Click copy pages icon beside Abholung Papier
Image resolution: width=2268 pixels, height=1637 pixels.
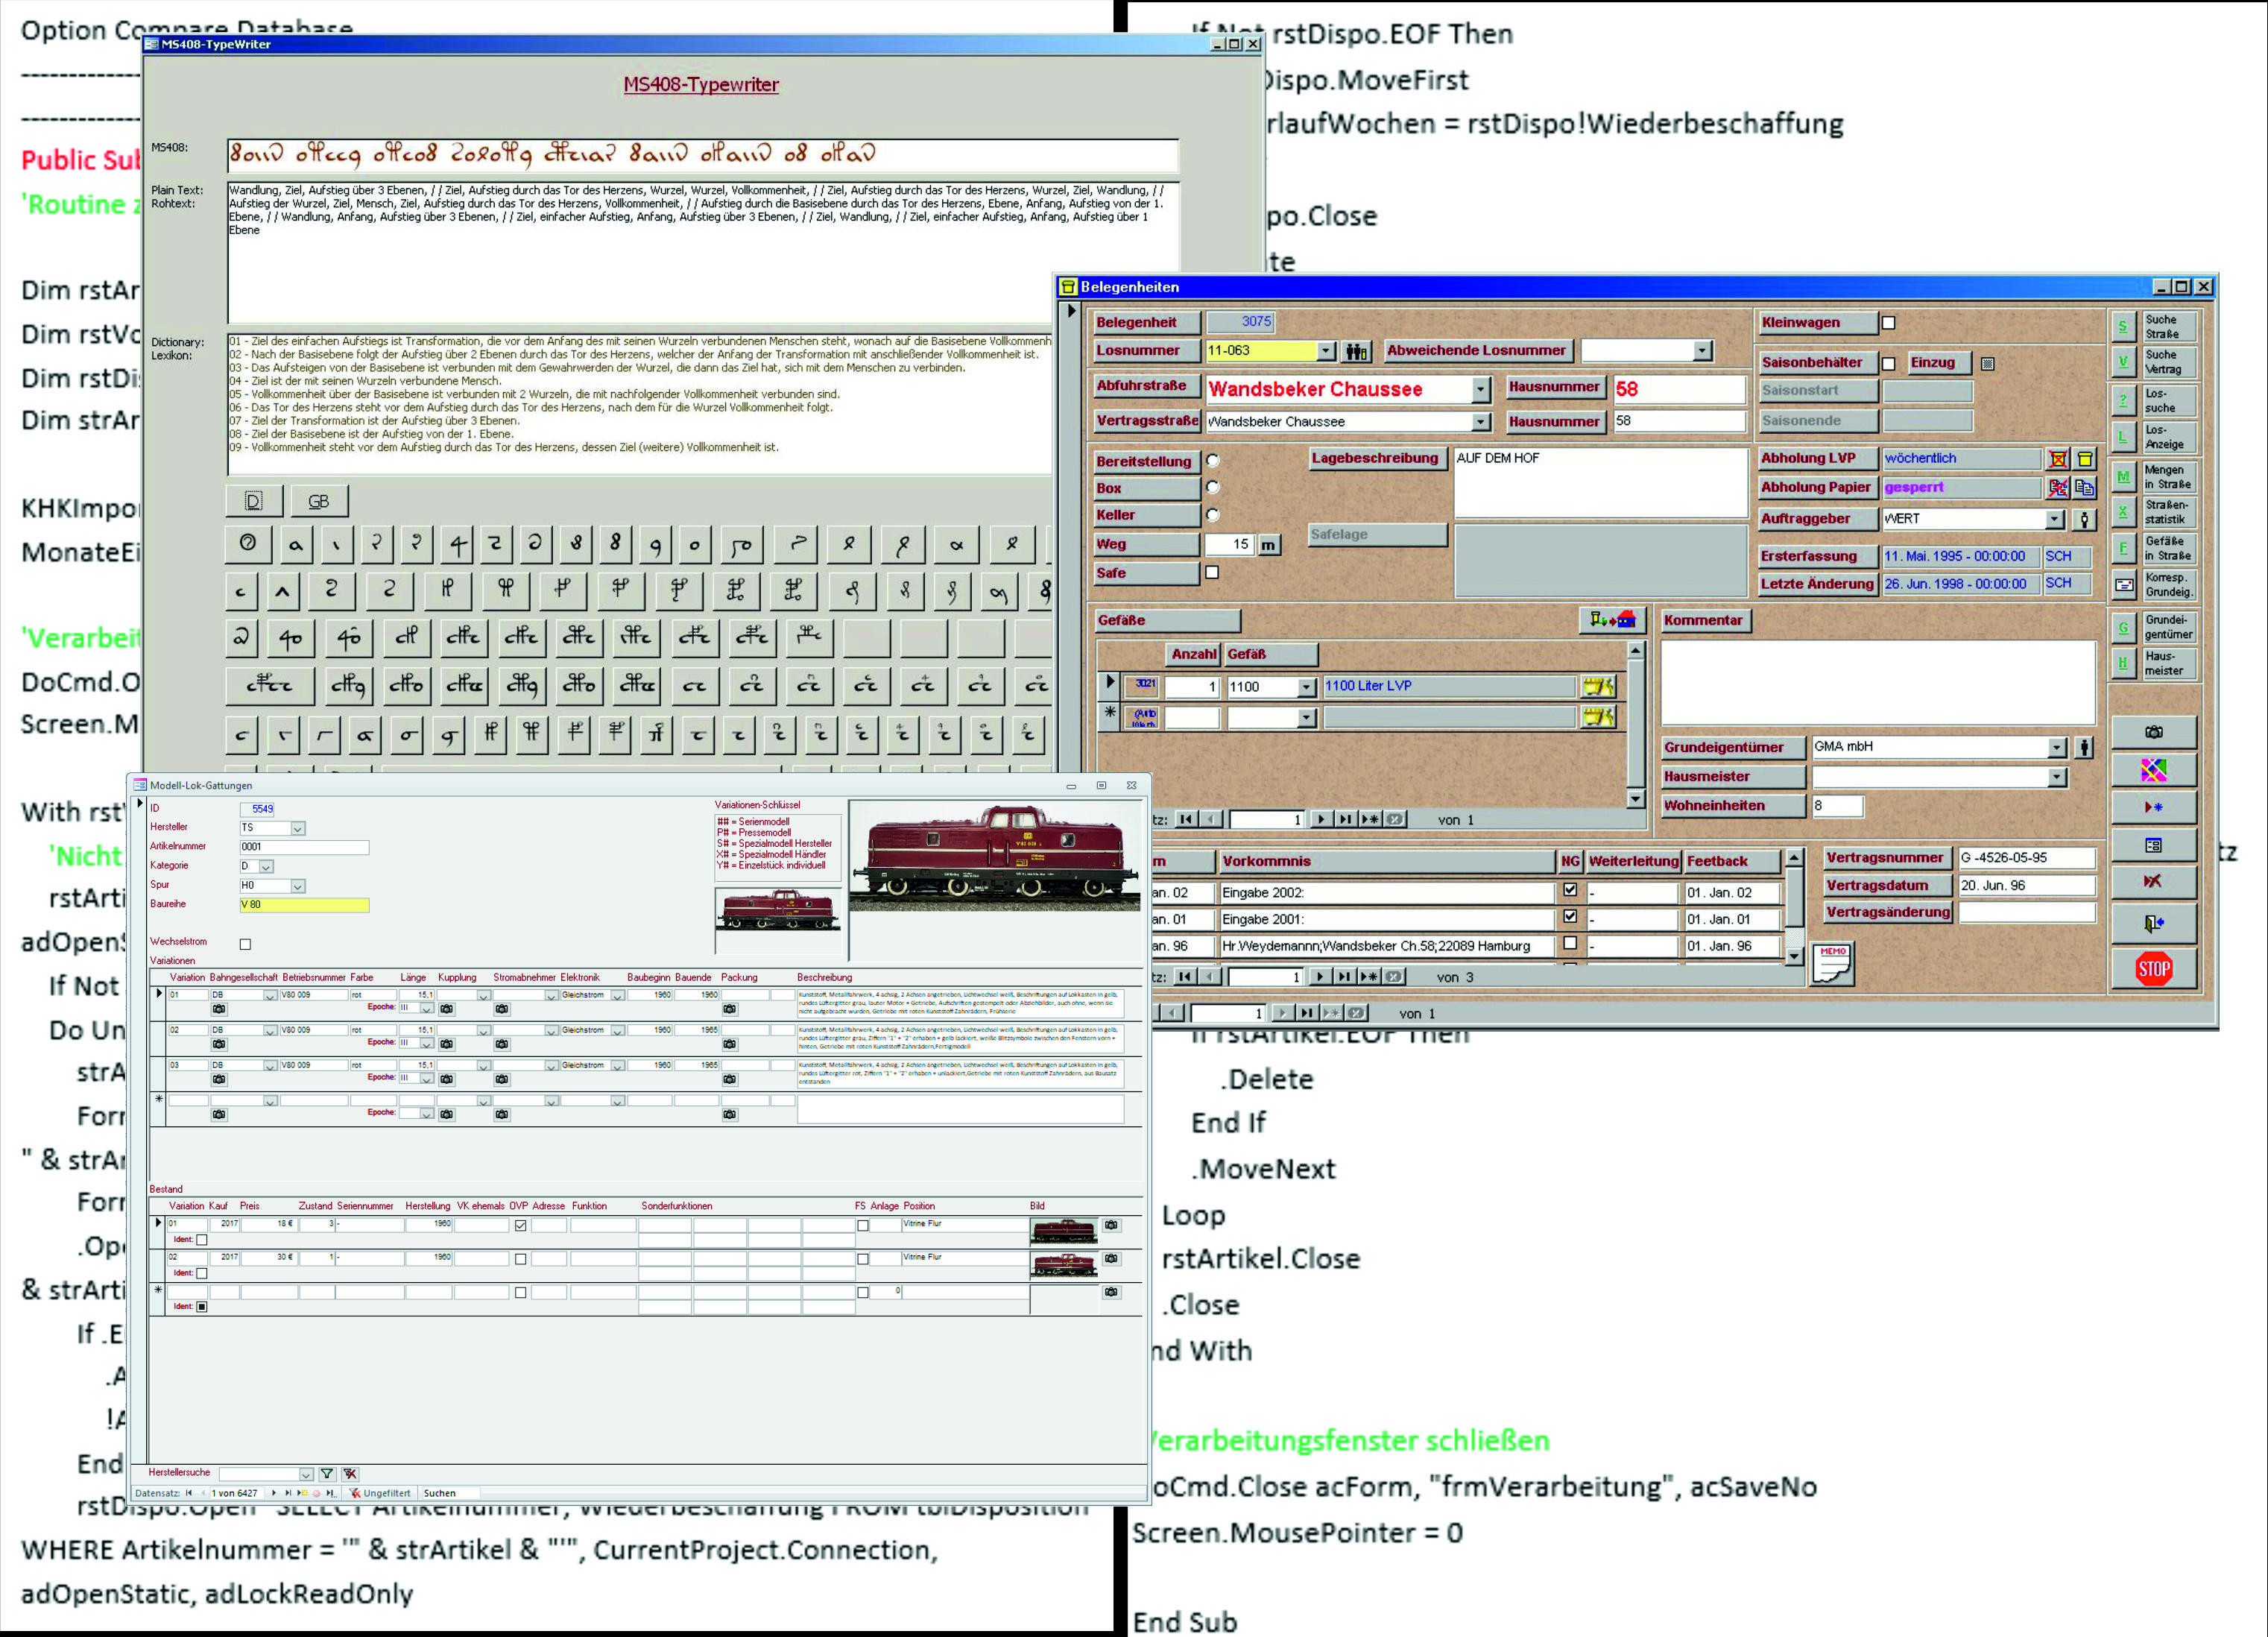[2085, 488]
